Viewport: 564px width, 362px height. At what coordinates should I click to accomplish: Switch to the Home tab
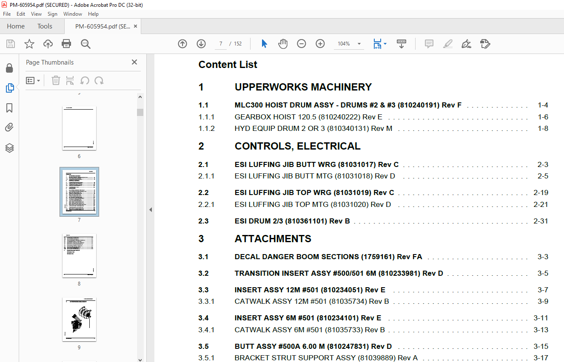pyautogui.click(x=16, y=26)
